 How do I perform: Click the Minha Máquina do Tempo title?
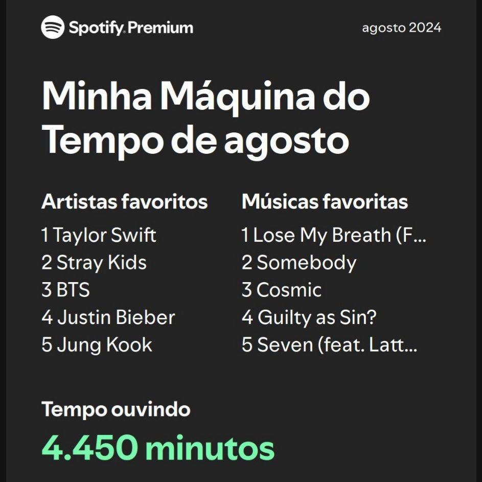point(205,119)
